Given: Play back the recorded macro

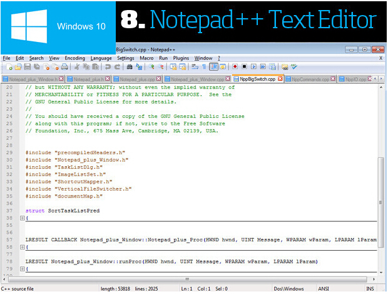Looking at the screenshot, I should click(253, 66).
